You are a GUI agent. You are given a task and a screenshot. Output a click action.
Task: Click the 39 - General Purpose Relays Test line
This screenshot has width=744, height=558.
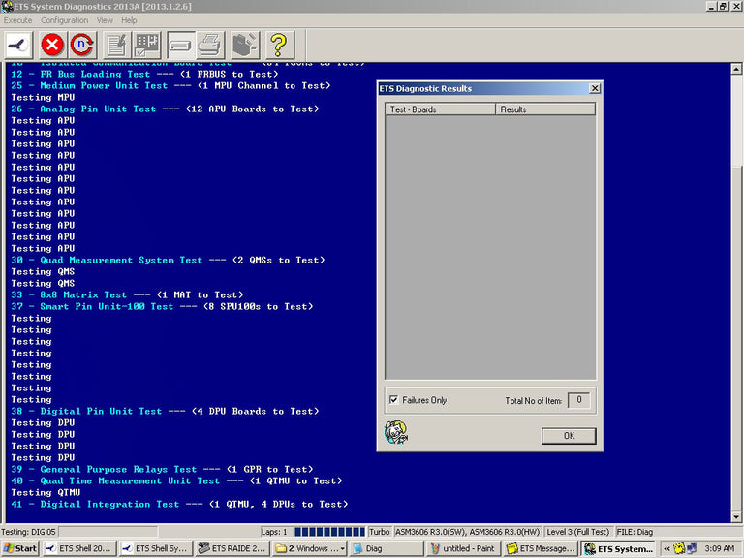coord(163,469)
